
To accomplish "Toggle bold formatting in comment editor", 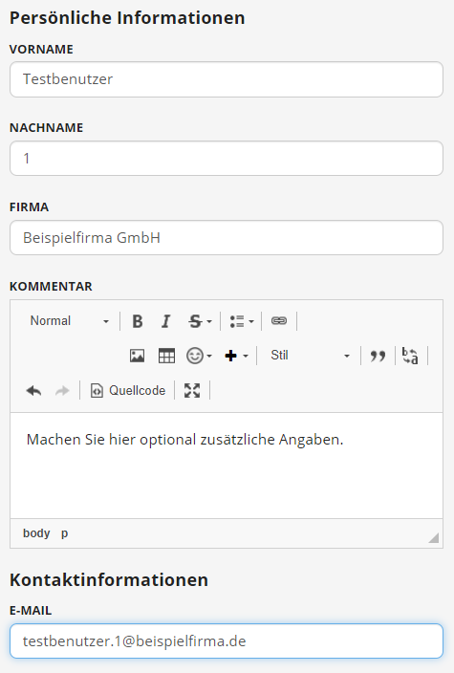I will point(138,321).
